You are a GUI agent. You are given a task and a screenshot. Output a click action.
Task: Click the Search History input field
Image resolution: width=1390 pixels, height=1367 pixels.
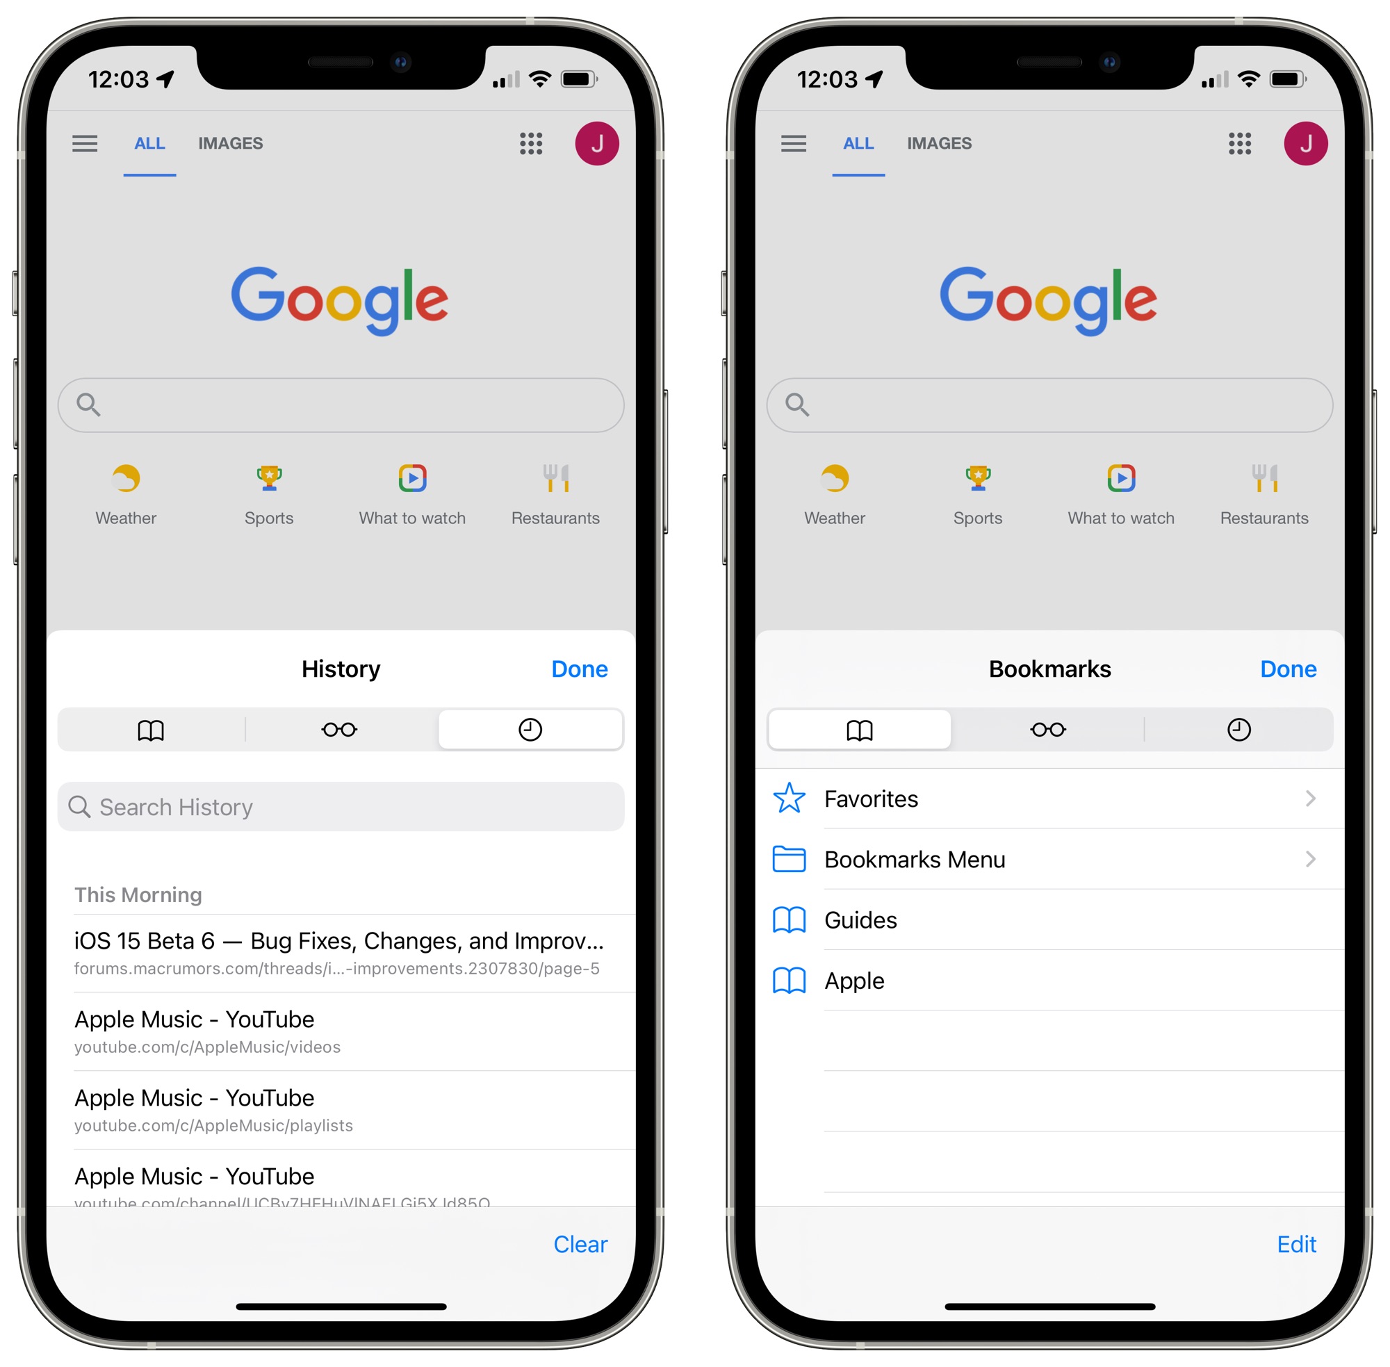point(344,805)
